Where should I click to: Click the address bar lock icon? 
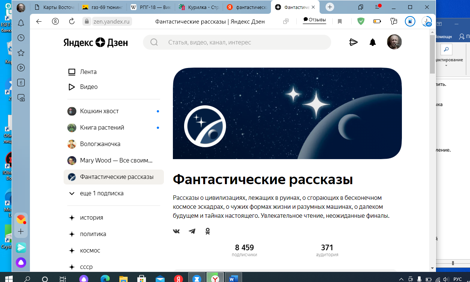pos(87,21)
